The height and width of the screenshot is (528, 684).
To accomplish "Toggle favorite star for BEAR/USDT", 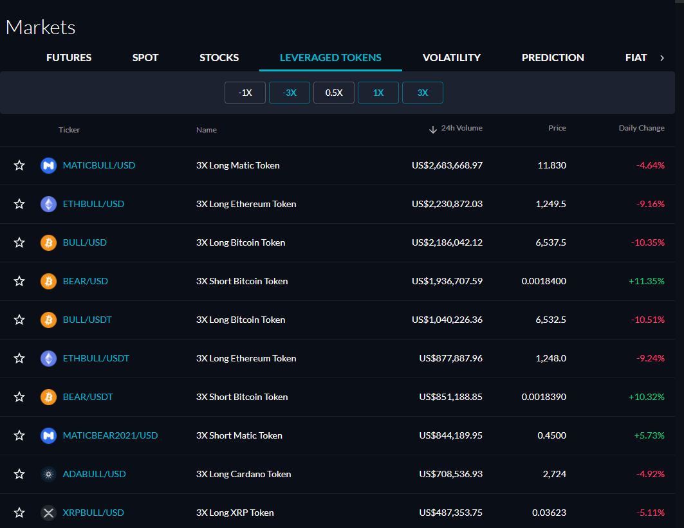I will 19,397.
